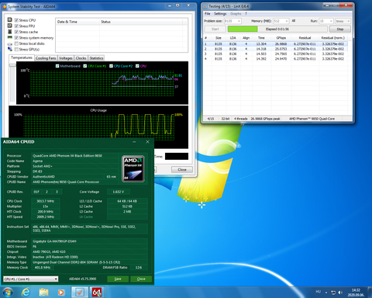Save the CPUID report
Viewport: 372px width, 298px height.
pyautogui.click(x=118, y=279)
